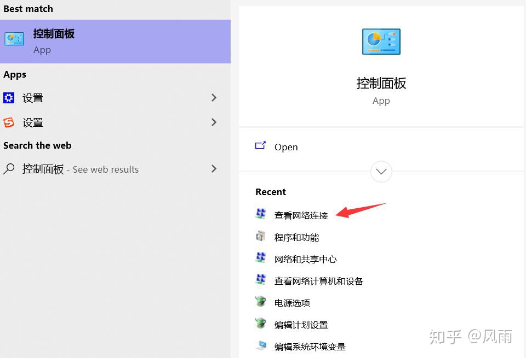The width and height of the screenshot is (526, 358).
Task: Click the icon beside 程序和功能
Action: pyautogui.click(x=261, y=236)
